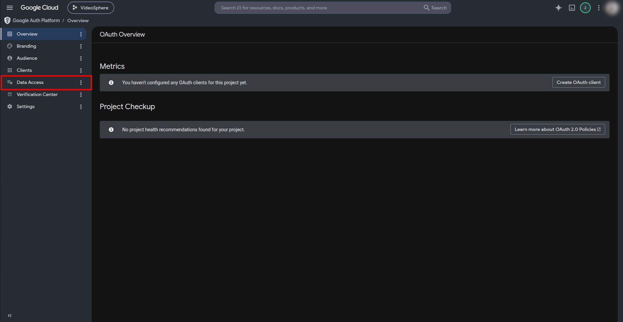Click the Settings gear icon
Screen dimensions: 623x322
coord(10,106)
